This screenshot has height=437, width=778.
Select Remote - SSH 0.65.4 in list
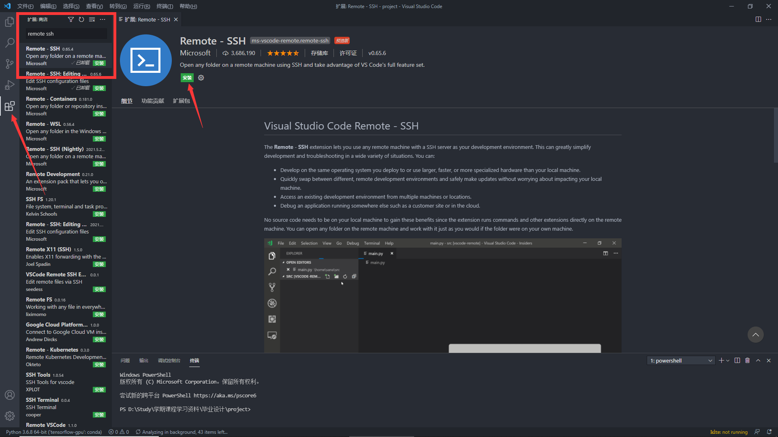(x=66, y=56)
